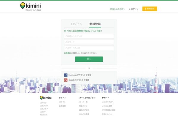
Task: Click the yellow 新規登録 button in the header
Action: tap(150, 9)
